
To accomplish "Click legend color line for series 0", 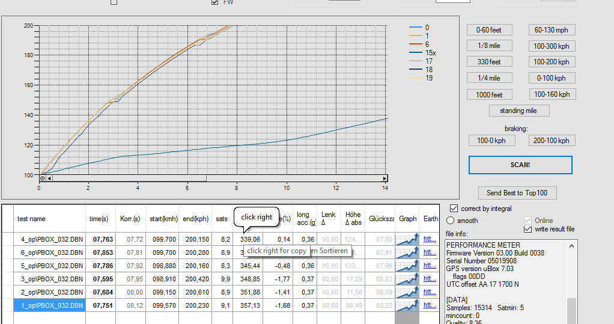I will pyautogui.click(x=416, y=28).
